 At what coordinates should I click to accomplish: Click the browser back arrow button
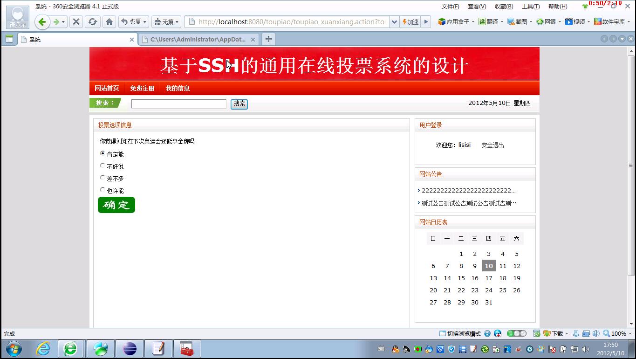(x=42, y=21)
